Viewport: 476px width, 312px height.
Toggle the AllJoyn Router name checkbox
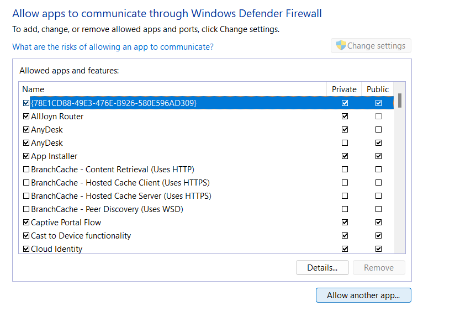click(x=26, y=117)
